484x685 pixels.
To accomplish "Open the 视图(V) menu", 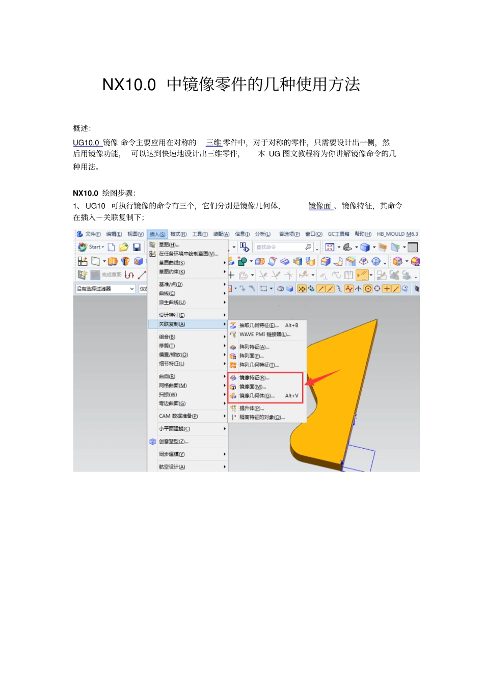I will 136,234.
